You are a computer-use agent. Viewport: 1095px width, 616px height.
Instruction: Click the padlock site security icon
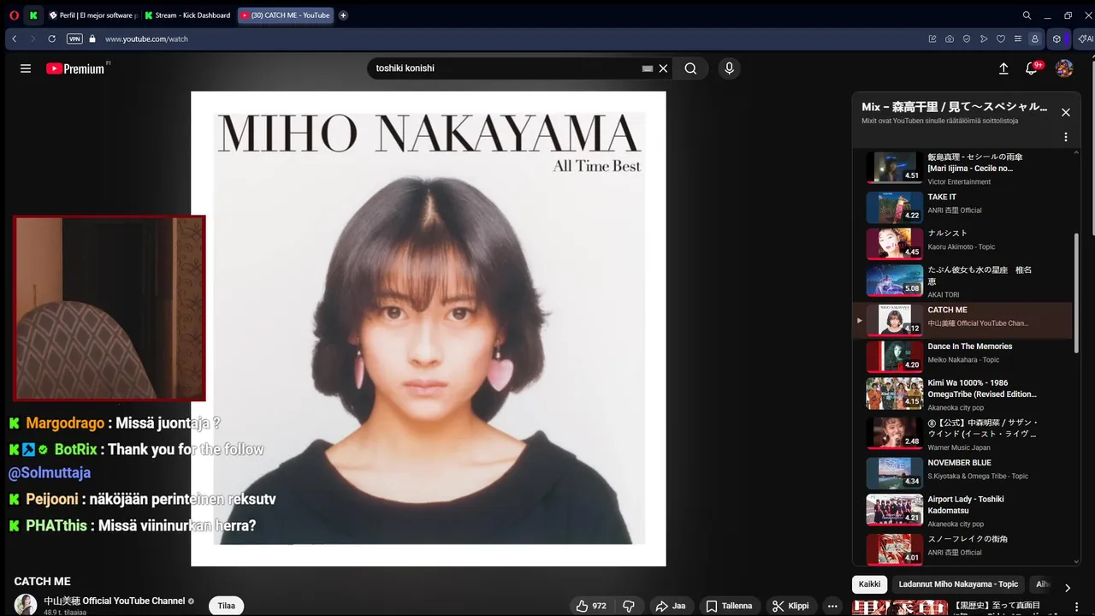[92, 38]
